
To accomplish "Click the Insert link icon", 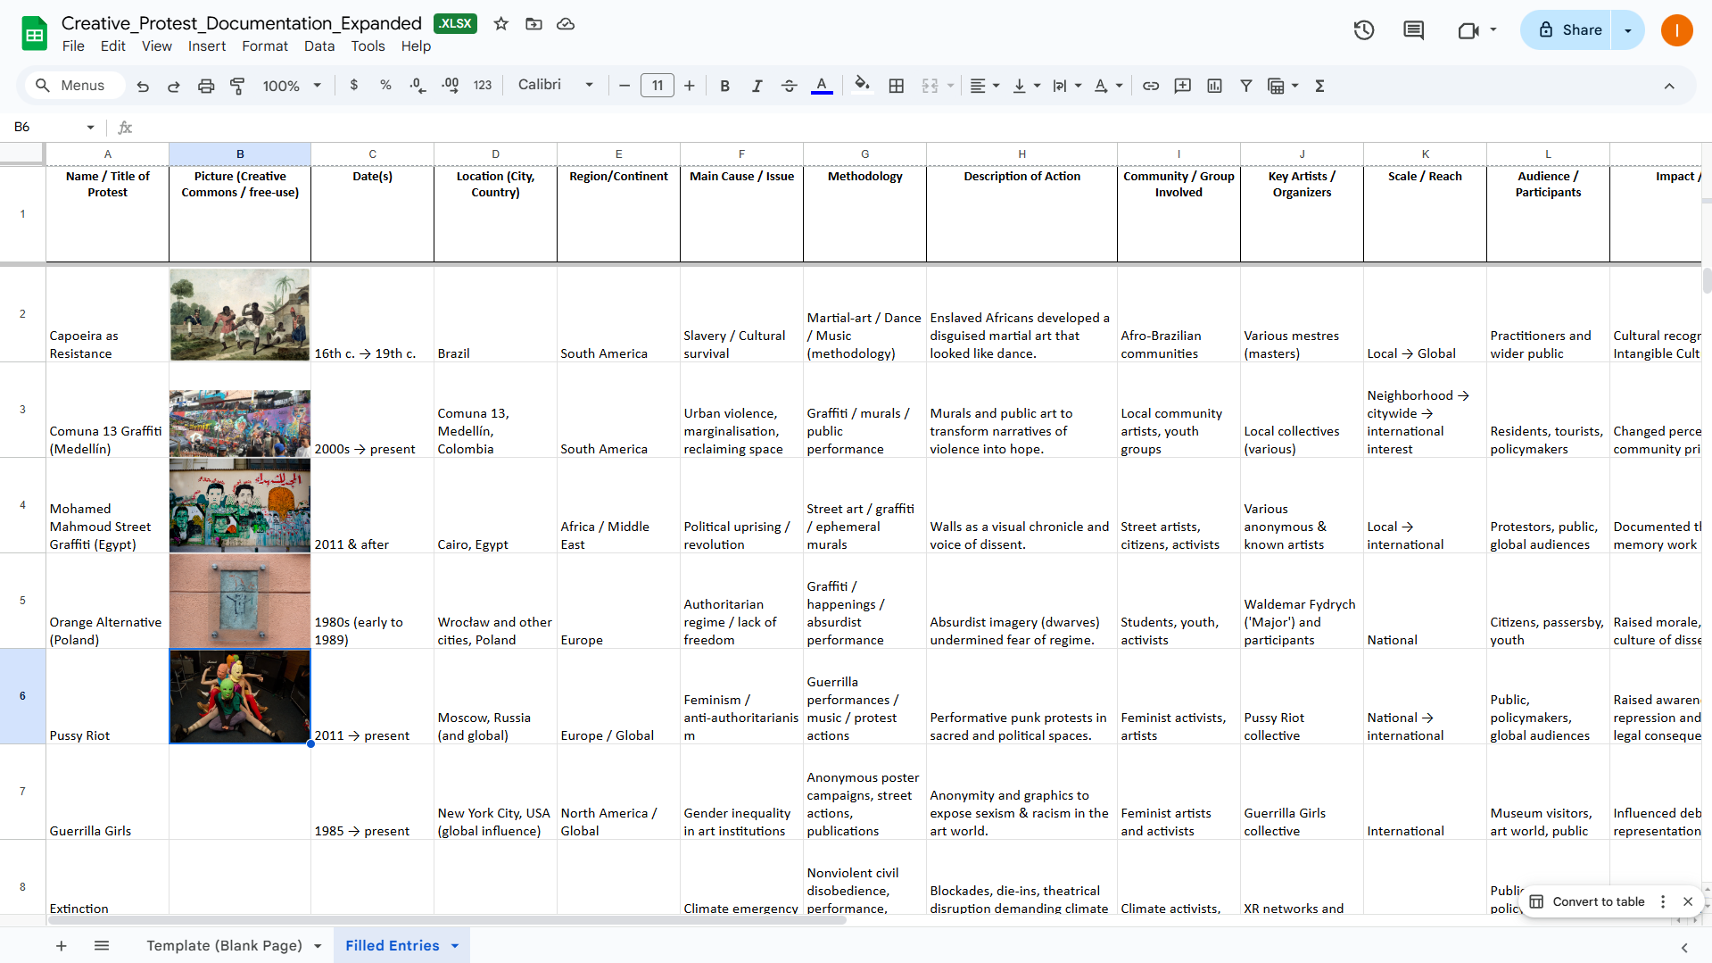I will pos(1151,86).
